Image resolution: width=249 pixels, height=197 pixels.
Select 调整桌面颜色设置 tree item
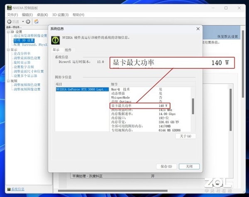(27, 58)
